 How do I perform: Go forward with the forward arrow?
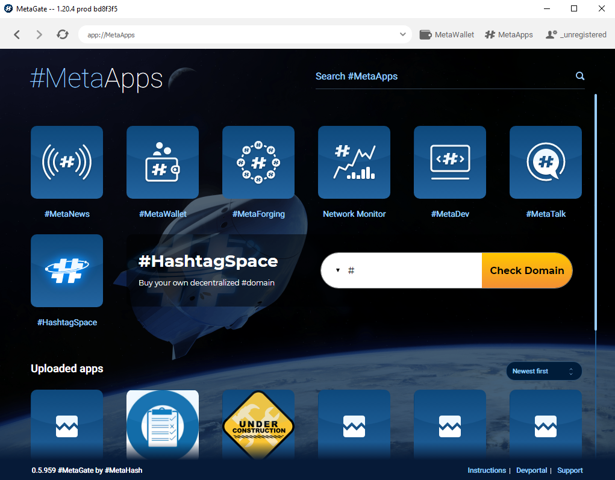(39, 34)
